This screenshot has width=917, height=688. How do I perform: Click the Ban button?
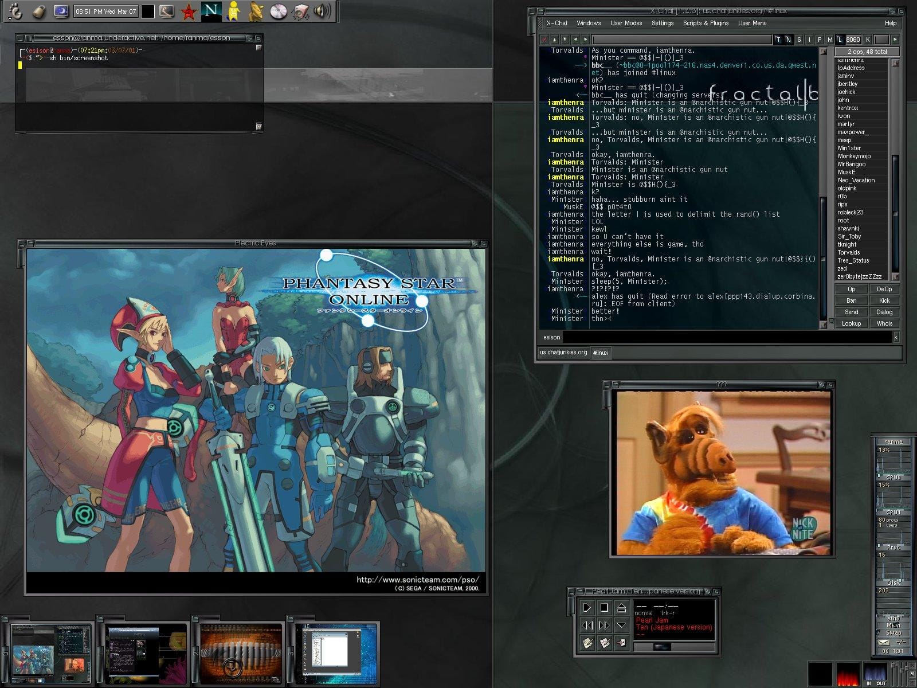tap(852, 300)
